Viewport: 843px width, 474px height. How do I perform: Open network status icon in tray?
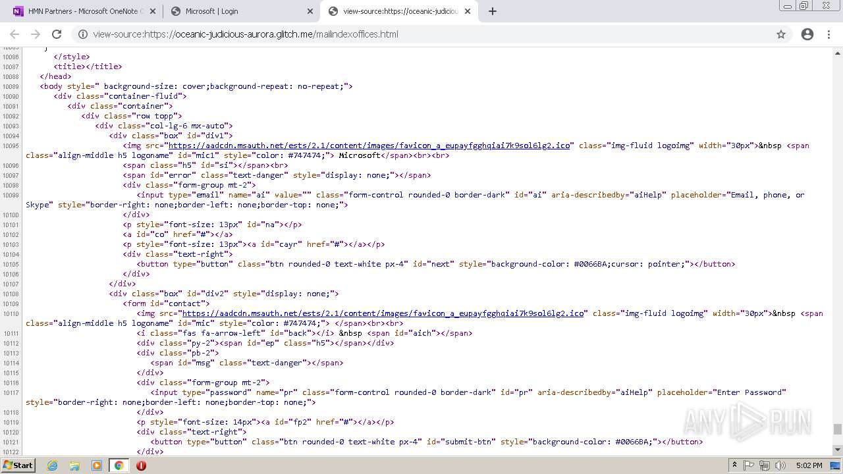coord(764,465)
